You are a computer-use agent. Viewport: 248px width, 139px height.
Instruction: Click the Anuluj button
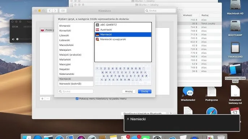(x=129, y=91)
